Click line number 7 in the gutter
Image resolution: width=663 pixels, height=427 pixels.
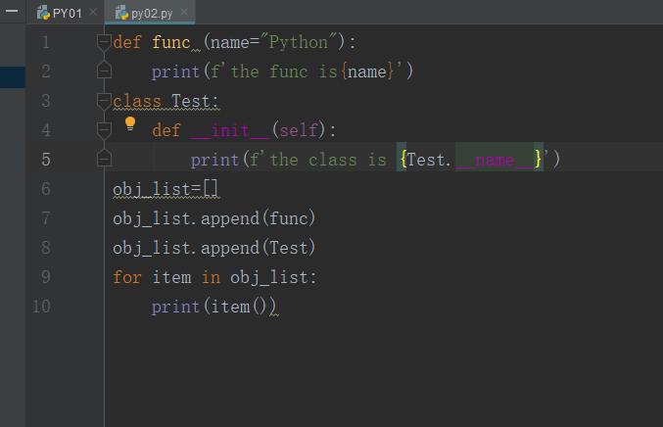[46, 218]
